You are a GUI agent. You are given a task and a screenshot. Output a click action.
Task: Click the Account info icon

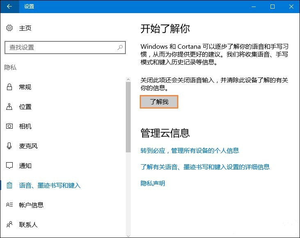[9, 205]
